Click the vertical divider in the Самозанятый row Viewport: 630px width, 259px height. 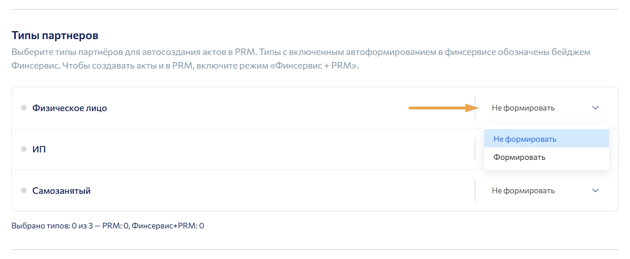pos(475,190)
